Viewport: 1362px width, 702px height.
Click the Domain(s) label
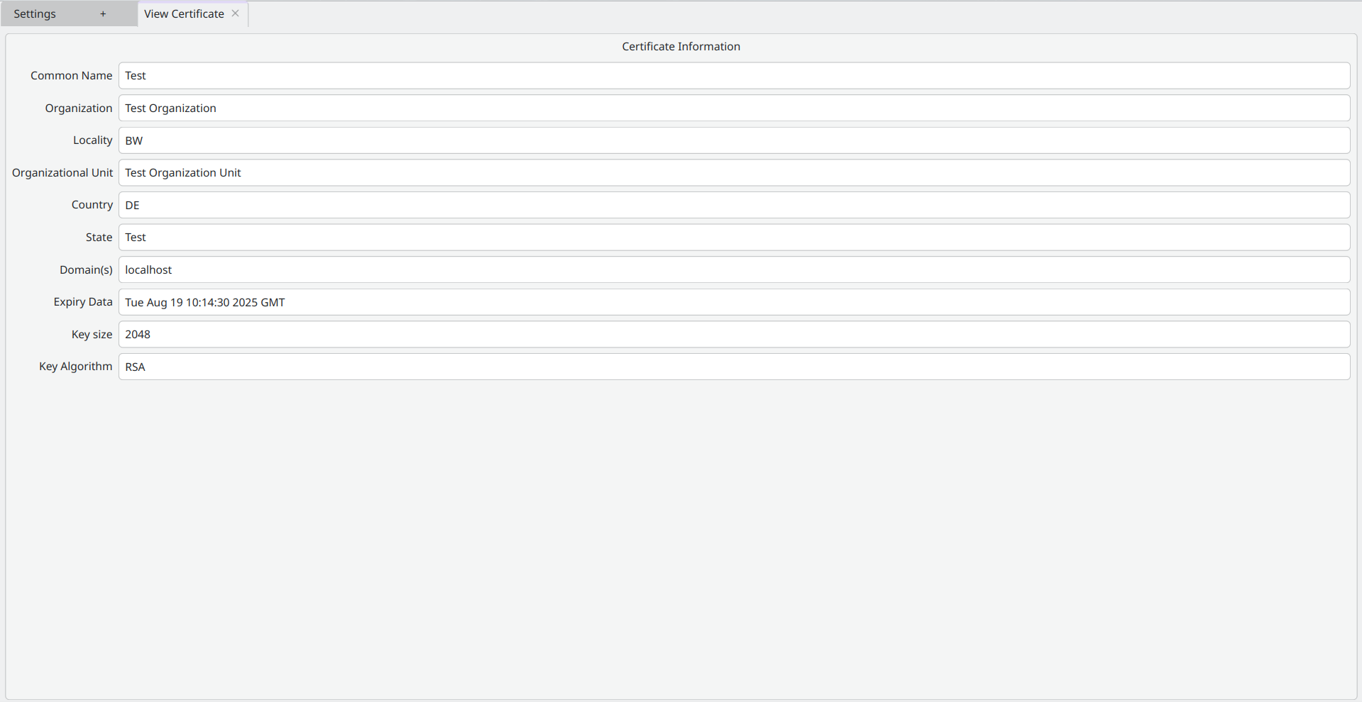point(86,270)
